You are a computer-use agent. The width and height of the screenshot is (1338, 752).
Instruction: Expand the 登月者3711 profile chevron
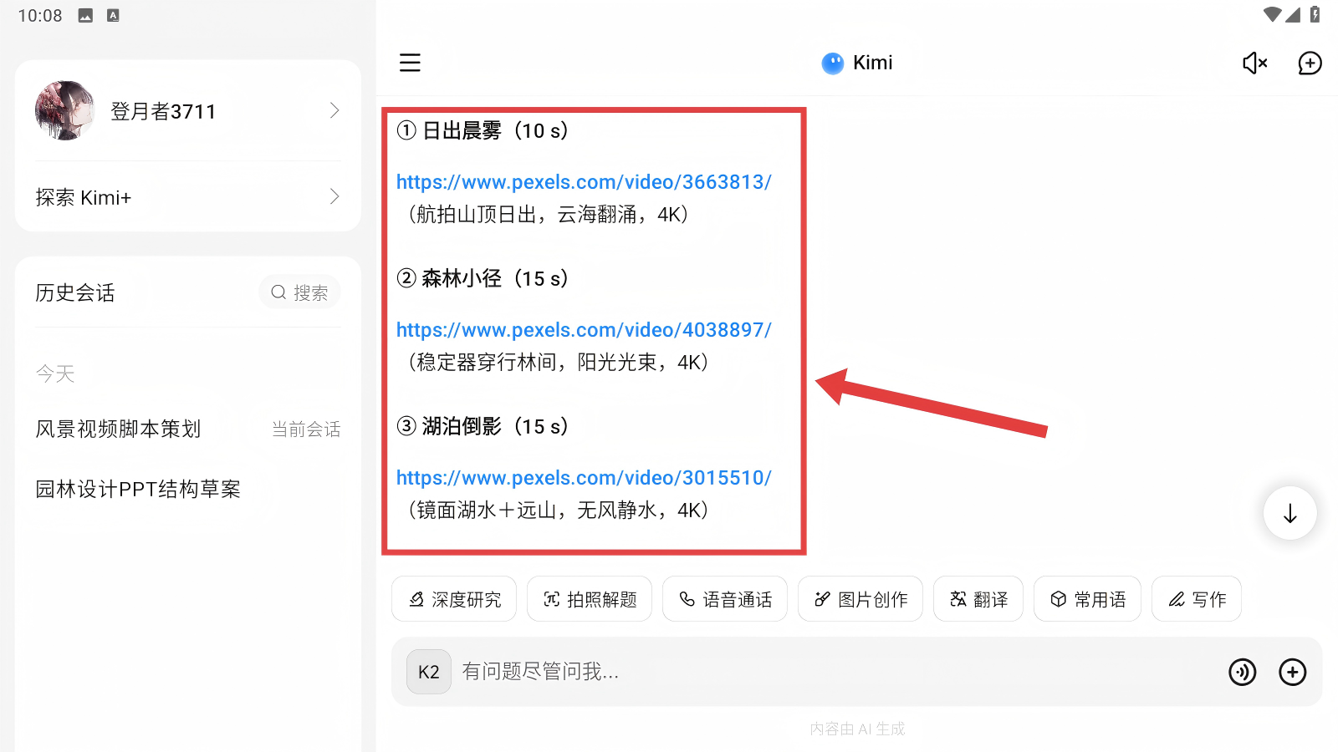click(334, 110)
